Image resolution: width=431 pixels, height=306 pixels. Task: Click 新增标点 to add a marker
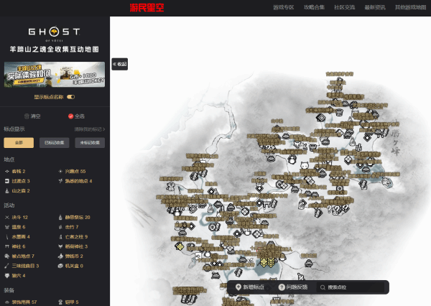(x=250, y=287)
